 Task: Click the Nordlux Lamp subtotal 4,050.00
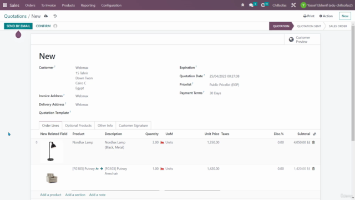pos(302,142)
